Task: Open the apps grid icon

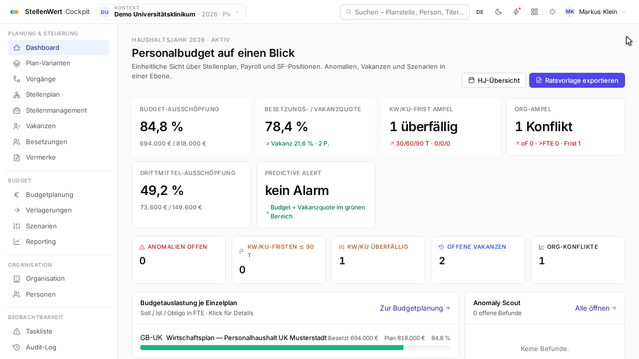Action: click(534, 12)
